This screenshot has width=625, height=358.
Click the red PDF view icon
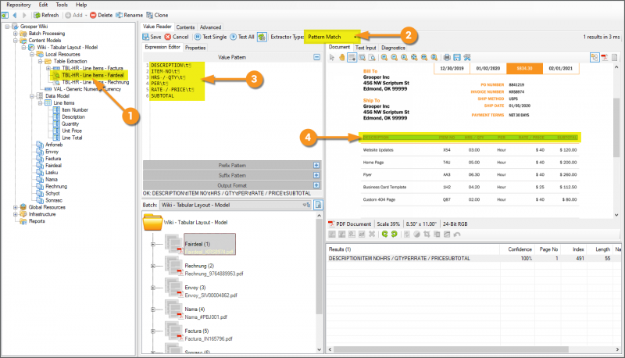click(x=605, y=57)
